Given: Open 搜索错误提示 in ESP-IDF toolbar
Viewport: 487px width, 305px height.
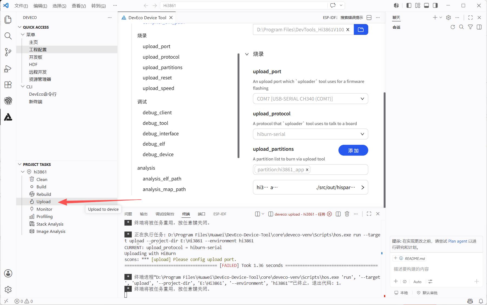Looking at the screenshot, I should coord(352,18).
